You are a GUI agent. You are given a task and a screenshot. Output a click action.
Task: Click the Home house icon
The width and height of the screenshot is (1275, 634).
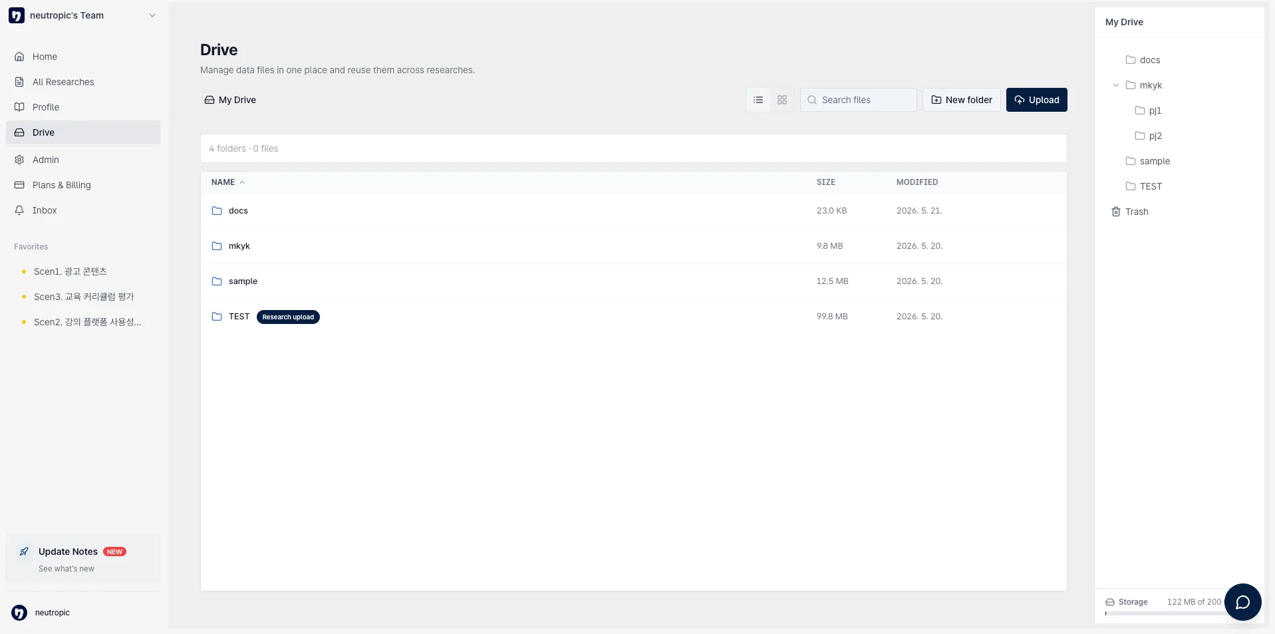coord(19,57)
